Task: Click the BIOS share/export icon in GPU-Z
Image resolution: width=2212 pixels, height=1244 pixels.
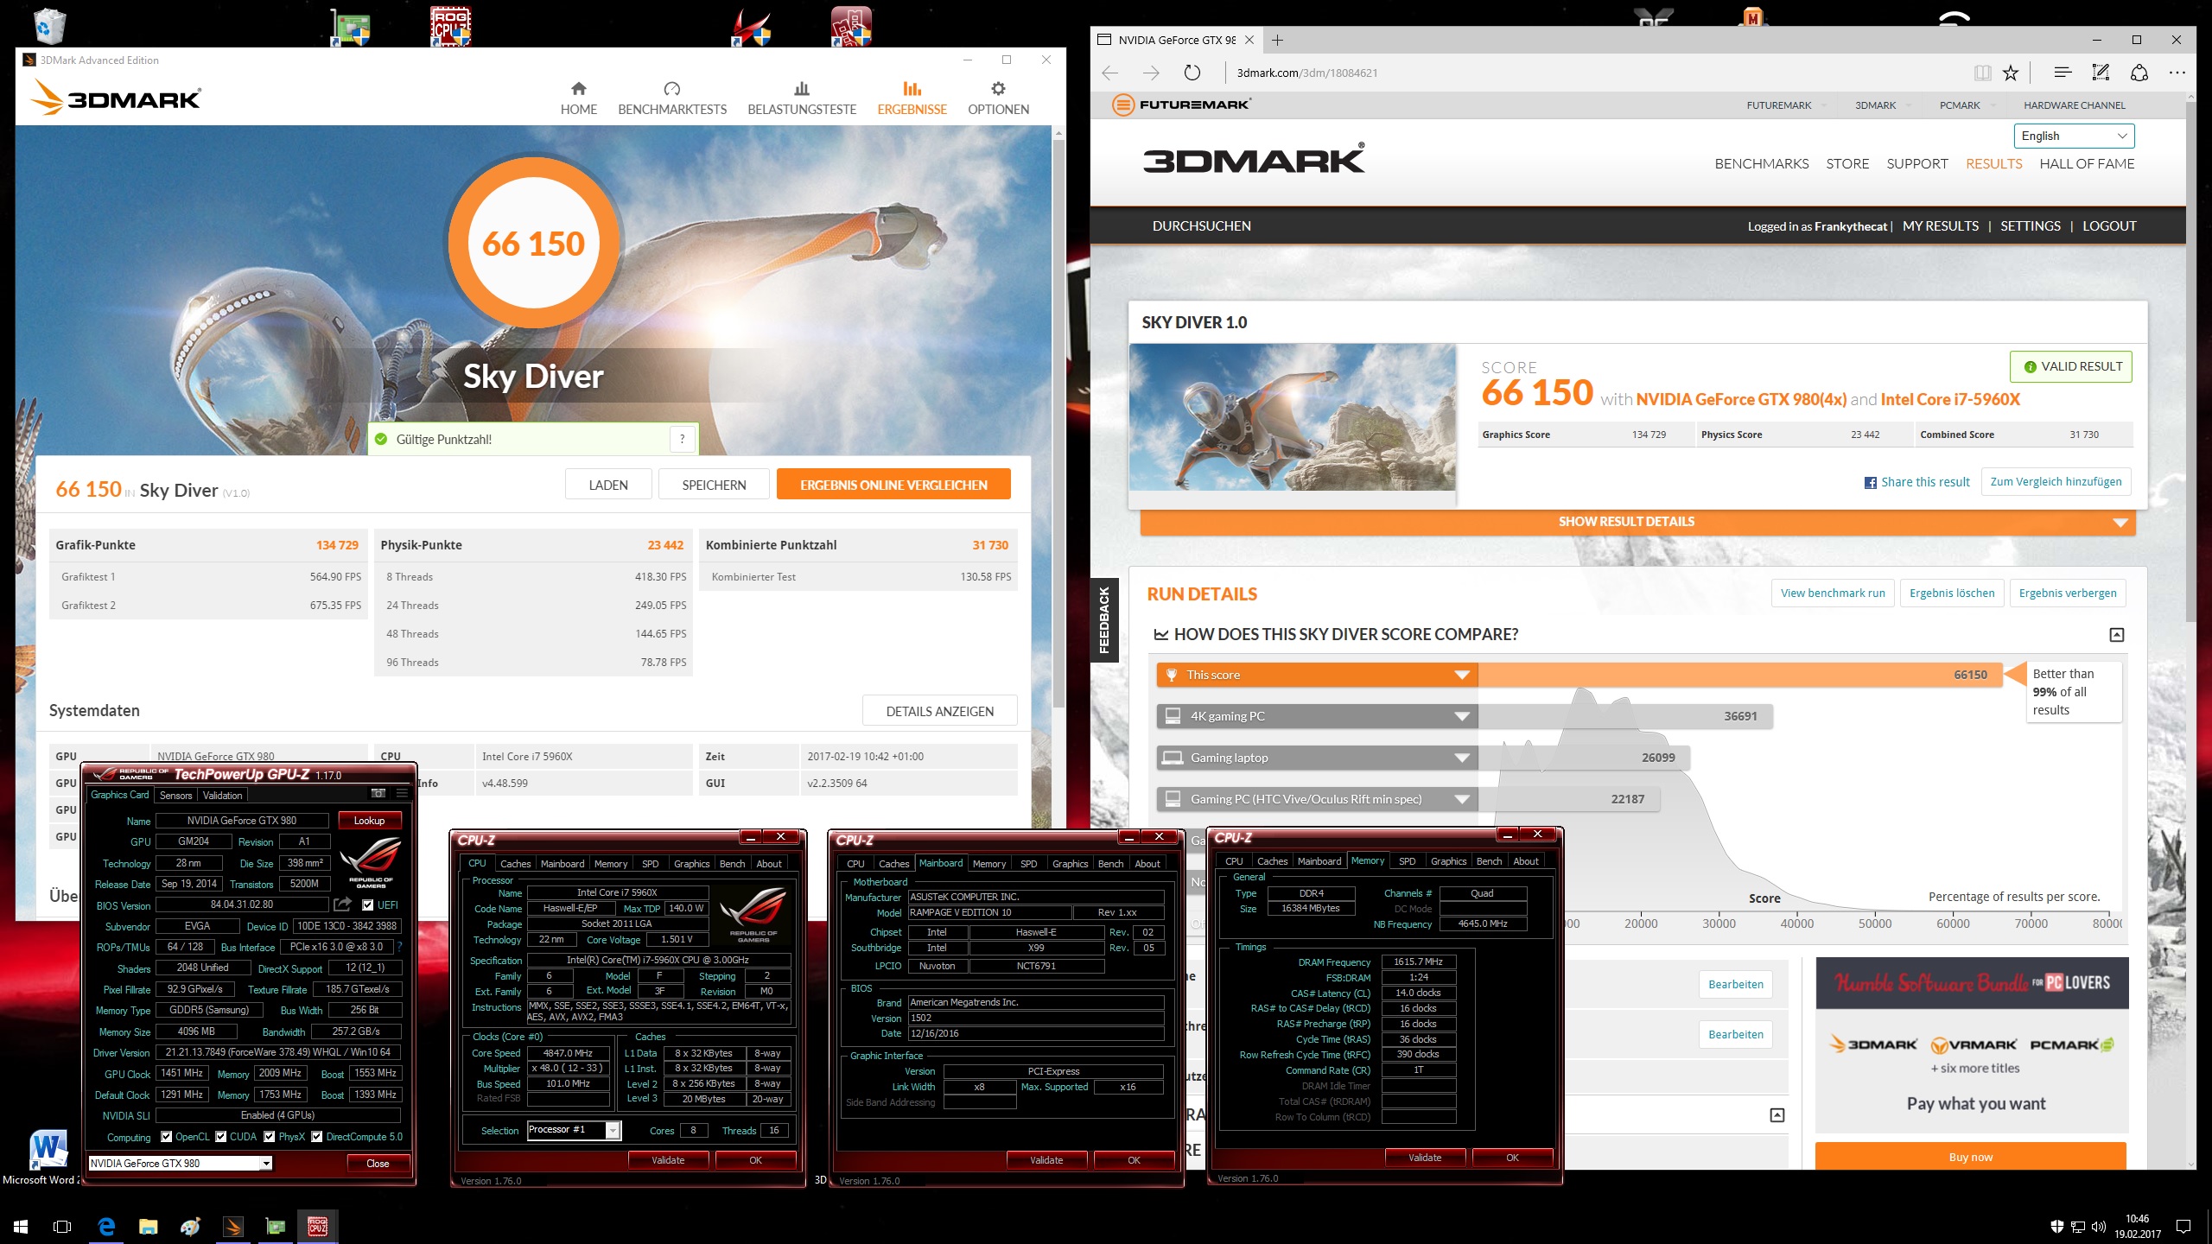Action: [343, 904]
